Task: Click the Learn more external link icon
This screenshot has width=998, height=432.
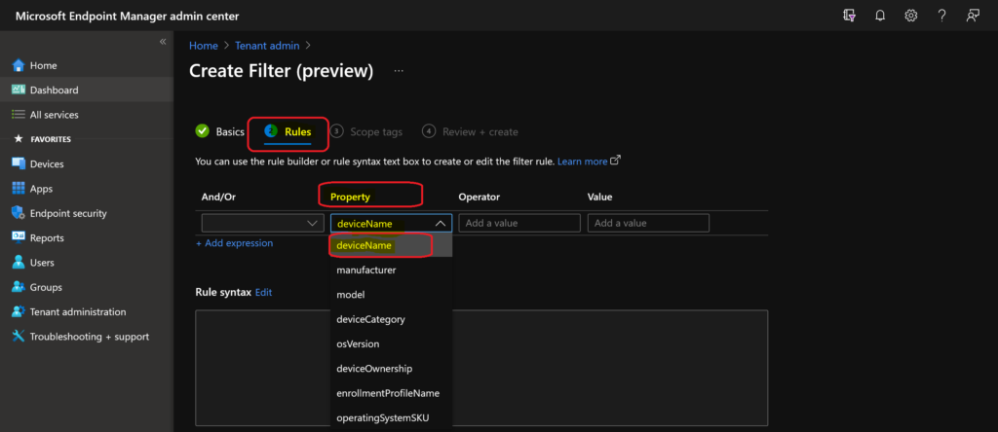Action: [615, 161]
